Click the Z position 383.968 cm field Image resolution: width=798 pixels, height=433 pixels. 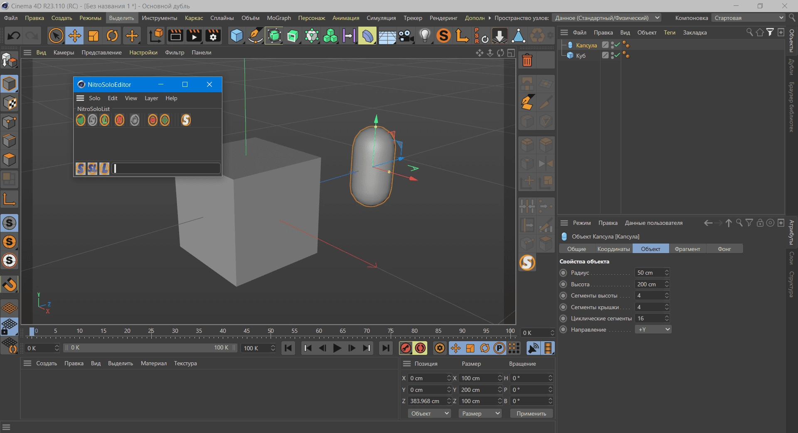[427, 401]
